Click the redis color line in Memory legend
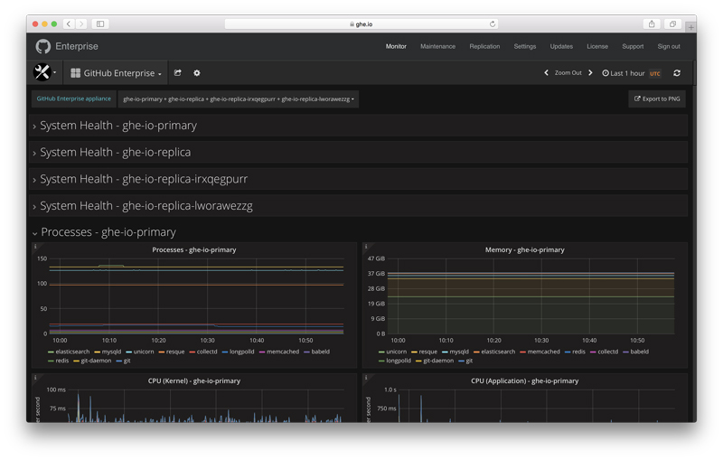 [x=568, y=352]
